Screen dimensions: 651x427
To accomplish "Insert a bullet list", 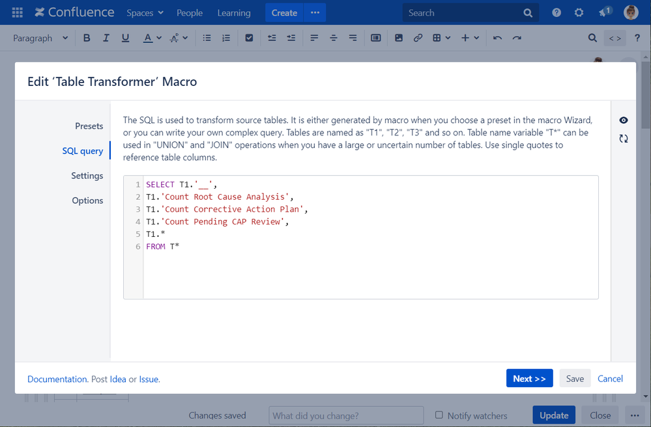I will 207,38.
